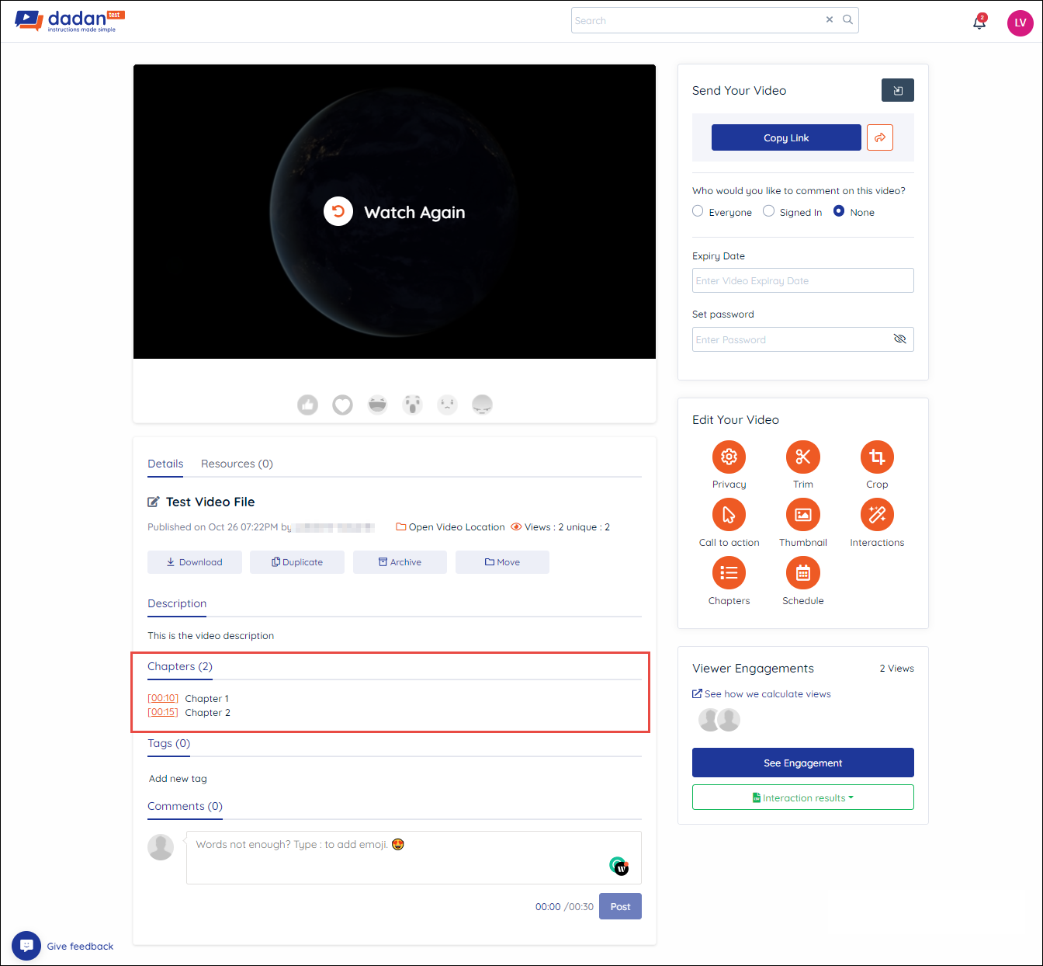Select the Signed In comment option

[x=768, y=211]
